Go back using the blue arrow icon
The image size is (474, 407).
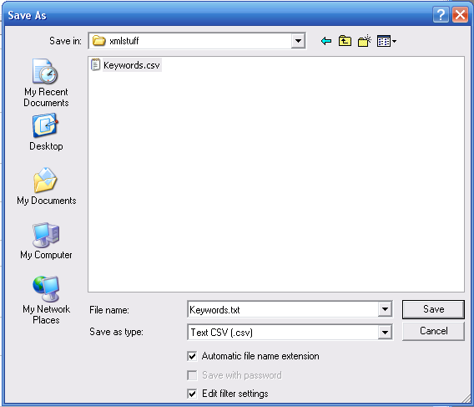tap(326, 41)
